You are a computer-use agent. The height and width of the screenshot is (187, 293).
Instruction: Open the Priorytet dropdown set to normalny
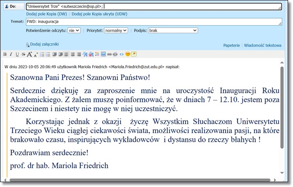coord(116,30)
